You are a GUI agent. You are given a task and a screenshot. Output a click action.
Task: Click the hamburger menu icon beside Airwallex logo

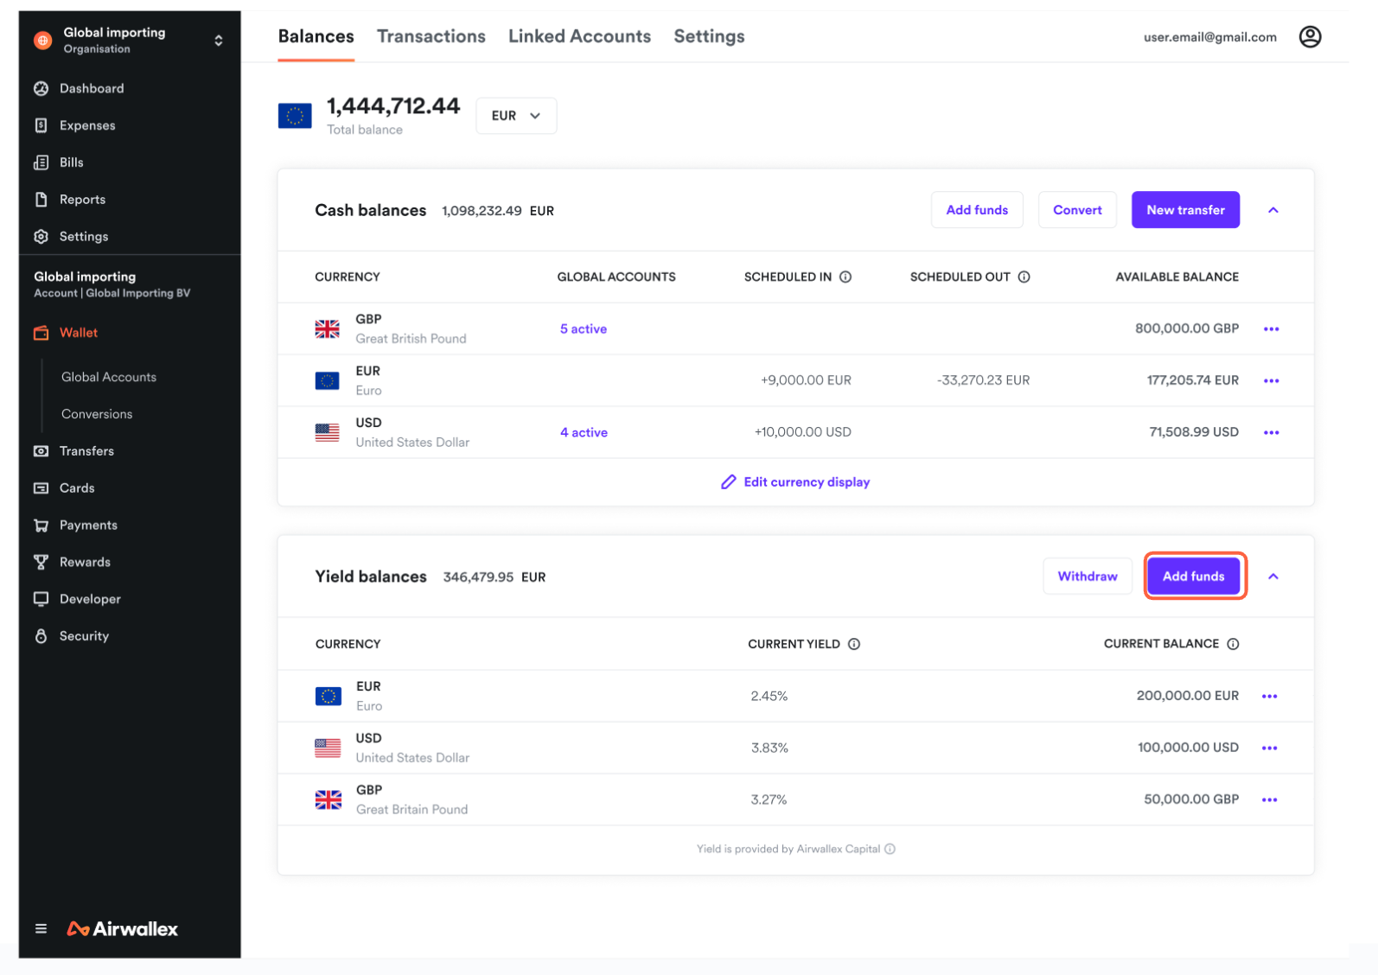pyautogui.click(x=41, y=929)
